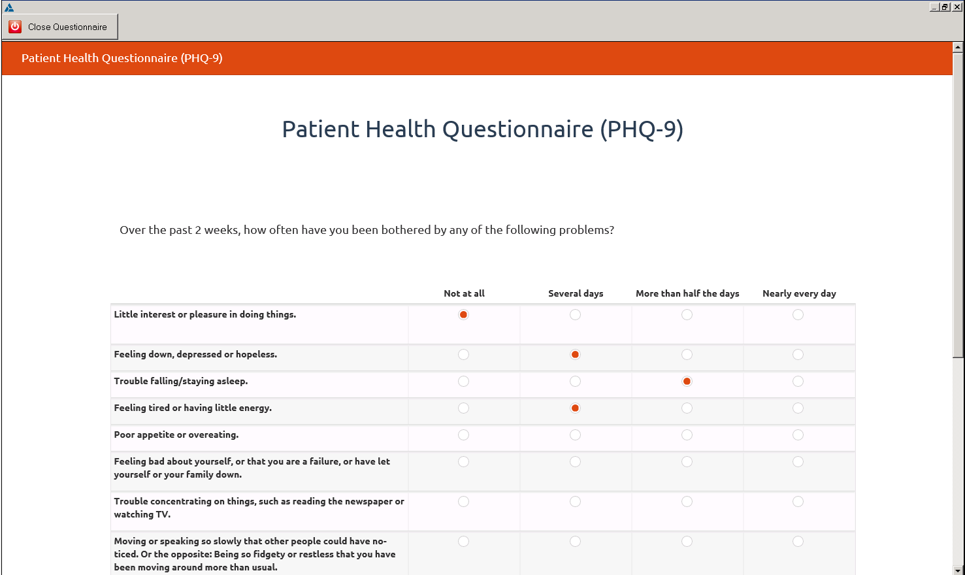This screenshot has height=575, width=965.
Task: Pick 'More than half the days' for moving or speaking slowly
Action: [687, 542]
